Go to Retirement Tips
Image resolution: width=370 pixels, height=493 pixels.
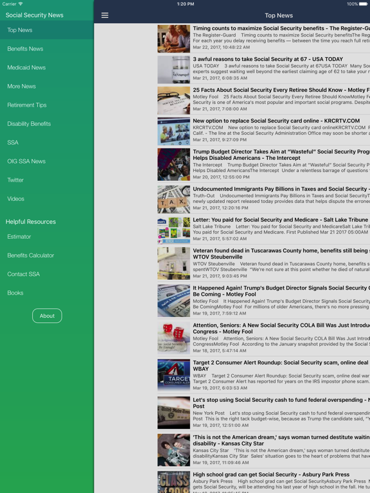[x=47, y=105]
